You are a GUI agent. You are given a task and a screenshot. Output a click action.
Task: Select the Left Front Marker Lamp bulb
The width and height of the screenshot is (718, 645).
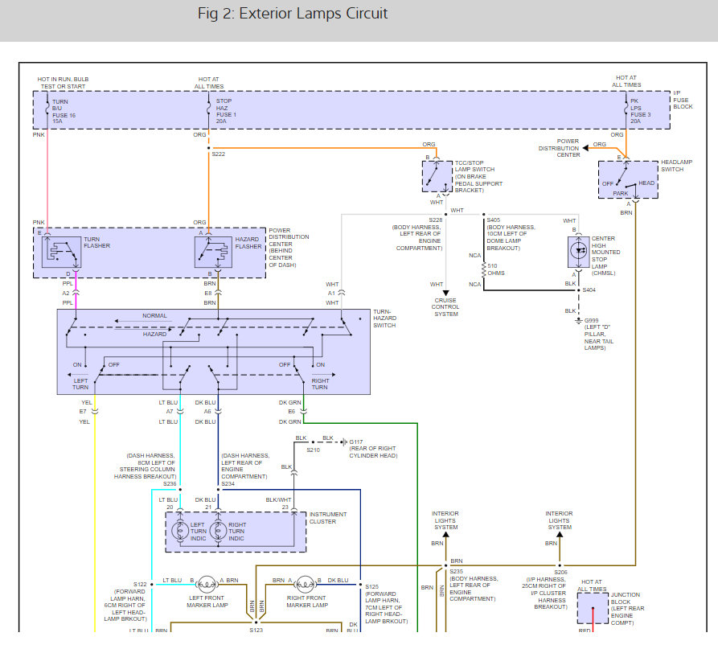[207, 585]
